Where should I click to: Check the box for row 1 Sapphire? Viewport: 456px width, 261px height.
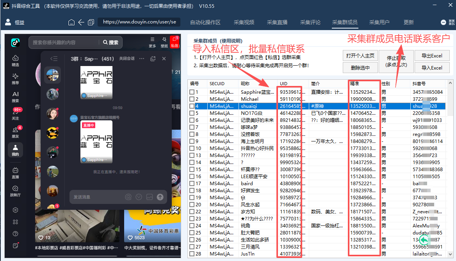(x=192, y=92)
